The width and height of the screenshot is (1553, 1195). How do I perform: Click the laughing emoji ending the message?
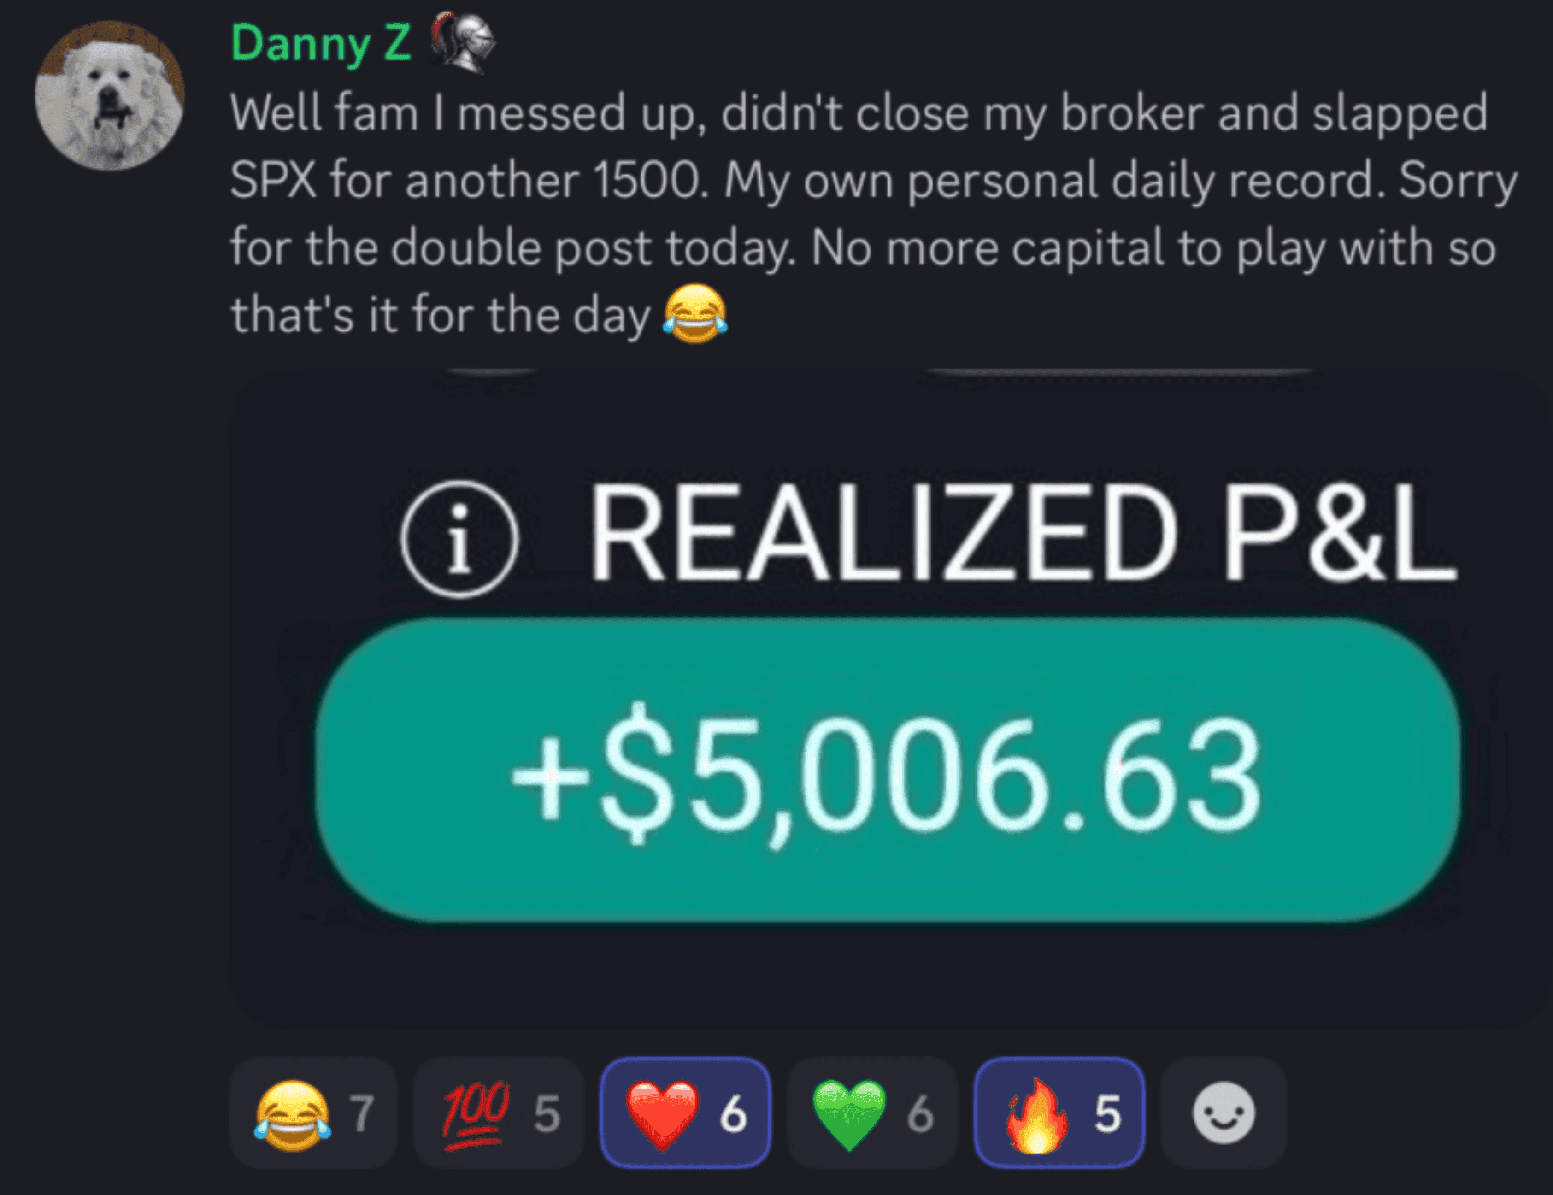coord(695,314)
